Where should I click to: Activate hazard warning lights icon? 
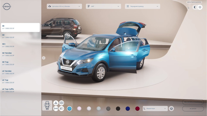coord(56,103)
